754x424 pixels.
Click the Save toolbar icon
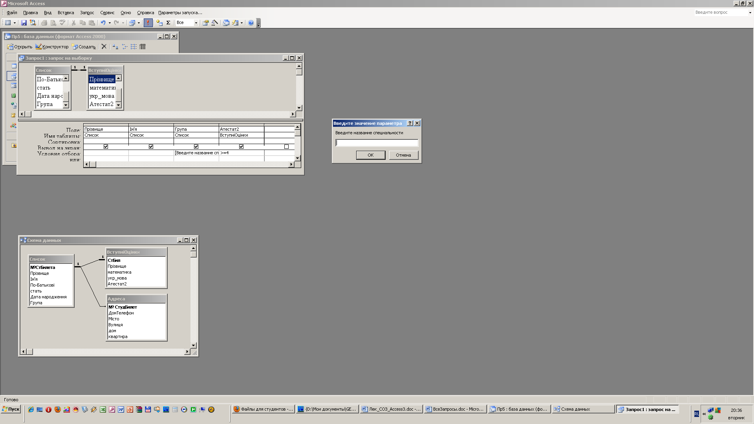point(24,23)
